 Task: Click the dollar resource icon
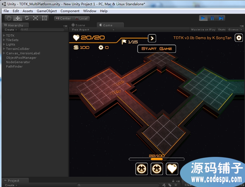[76, 47]
